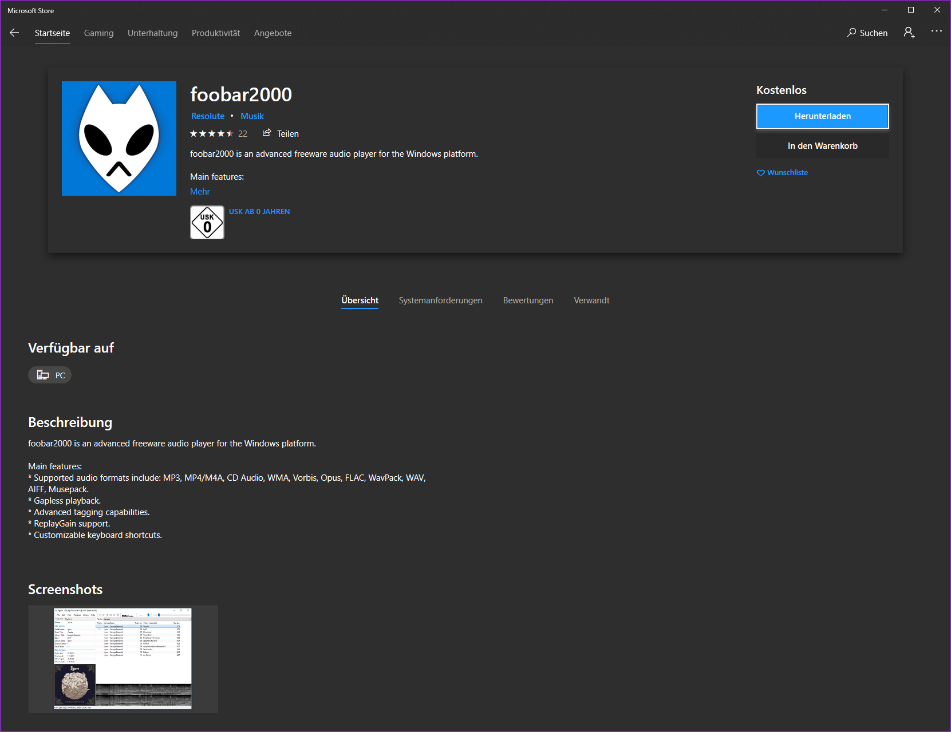Switch to the Gaming tab
This screenshot has width=951, height=732.
[98, 33]
